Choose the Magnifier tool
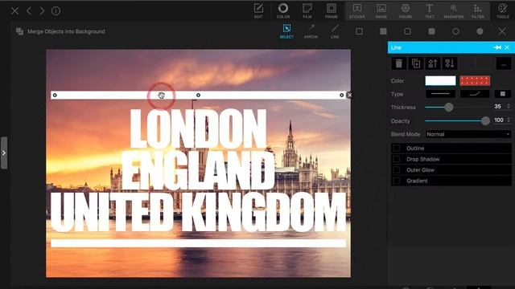This screenshot has width=515, height=289. (454, 10)
